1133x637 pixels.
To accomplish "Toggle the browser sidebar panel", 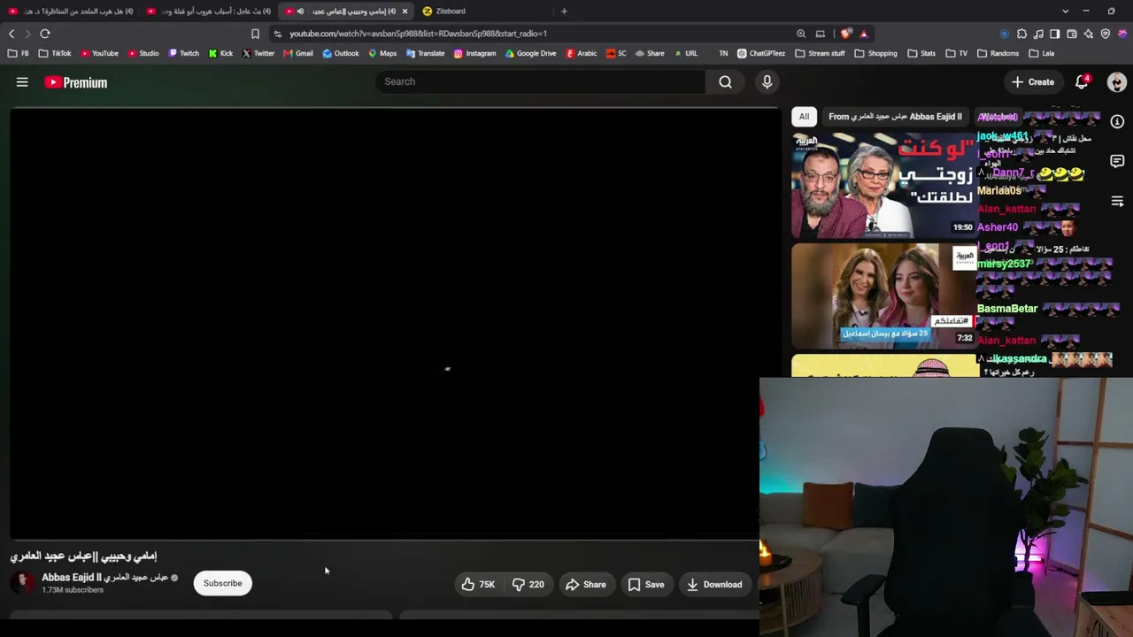I will click(1055, 34).
